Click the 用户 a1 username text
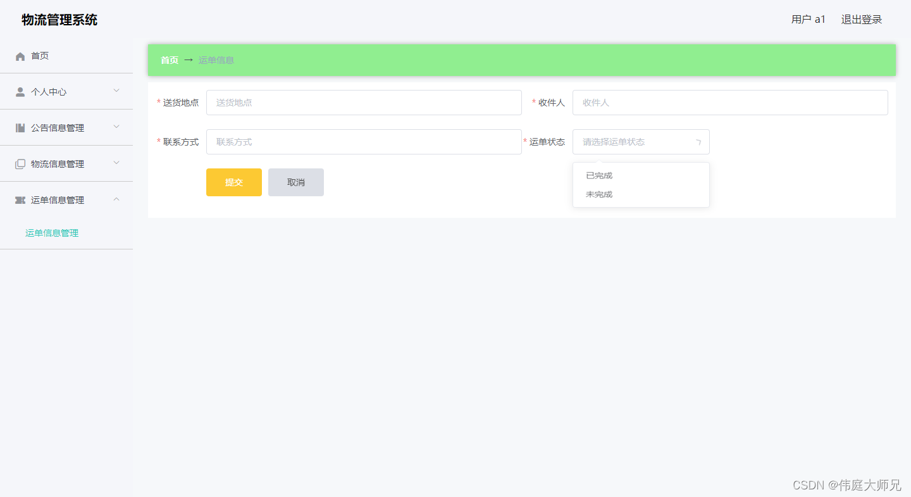 pyautogui.click(x=809, y=20)
